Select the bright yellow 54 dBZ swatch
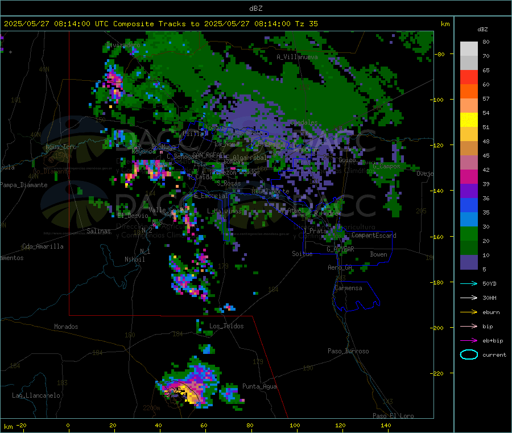The height and width of the screenshot is (433, 512). point(469,120)
